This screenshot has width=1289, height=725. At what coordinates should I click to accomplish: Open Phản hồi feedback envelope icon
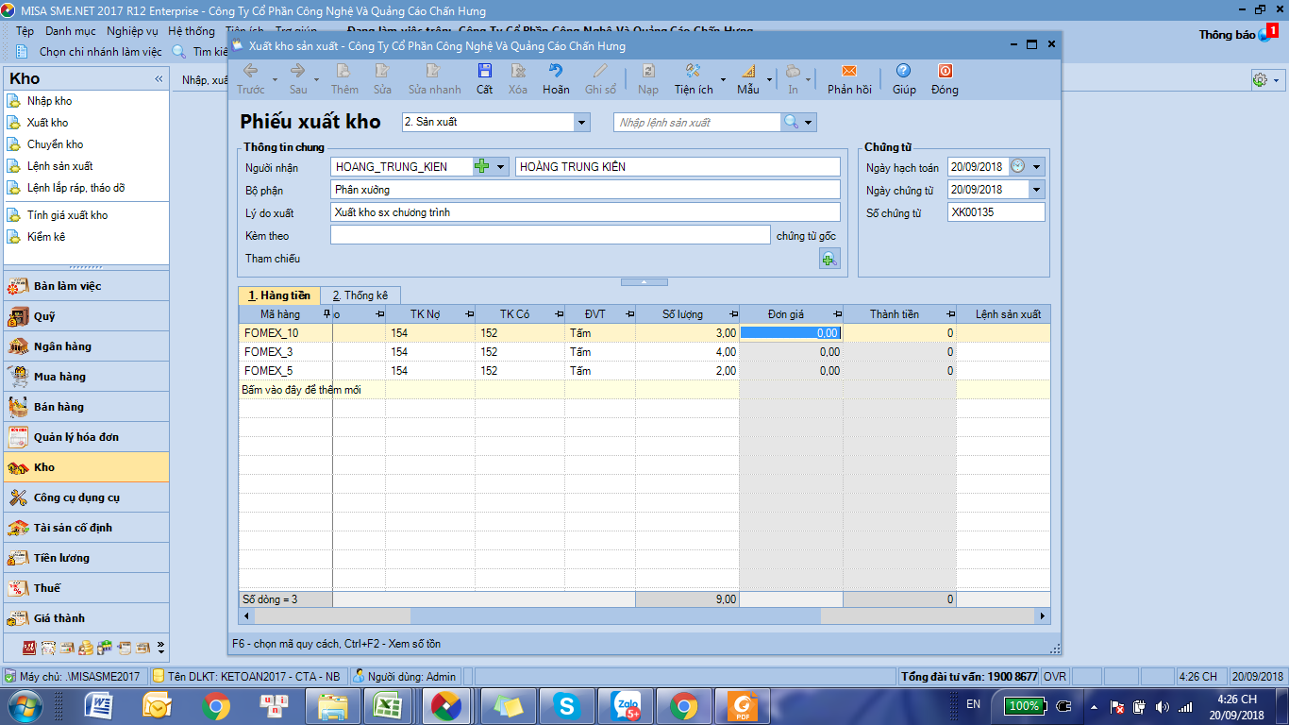tap(849, 71)
